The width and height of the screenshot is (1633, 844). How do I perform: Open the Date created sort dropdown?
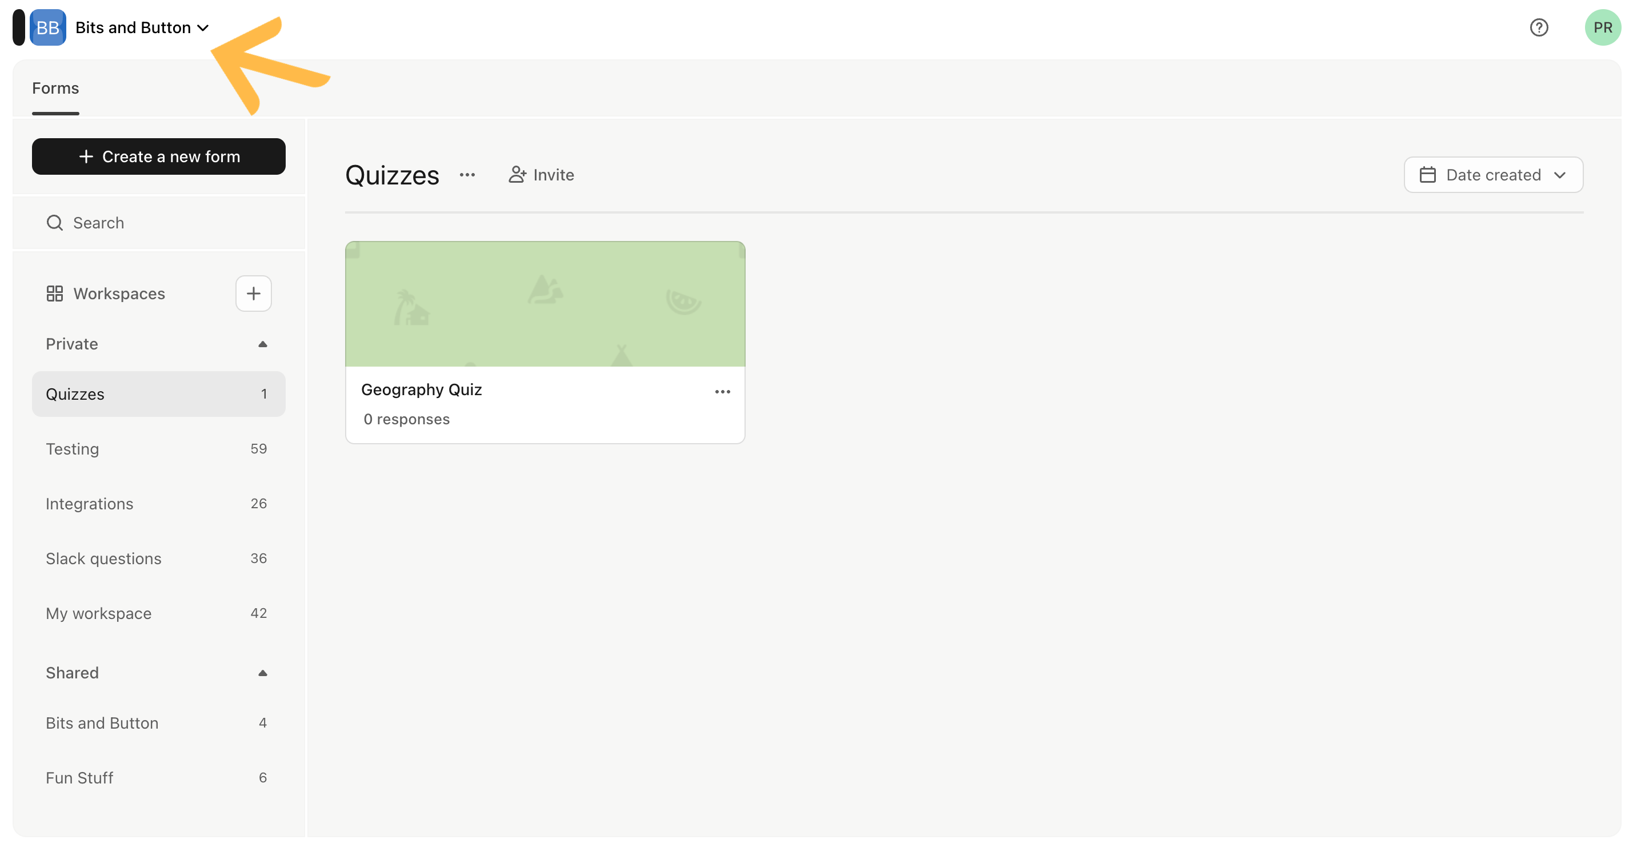click(1493, 175)
